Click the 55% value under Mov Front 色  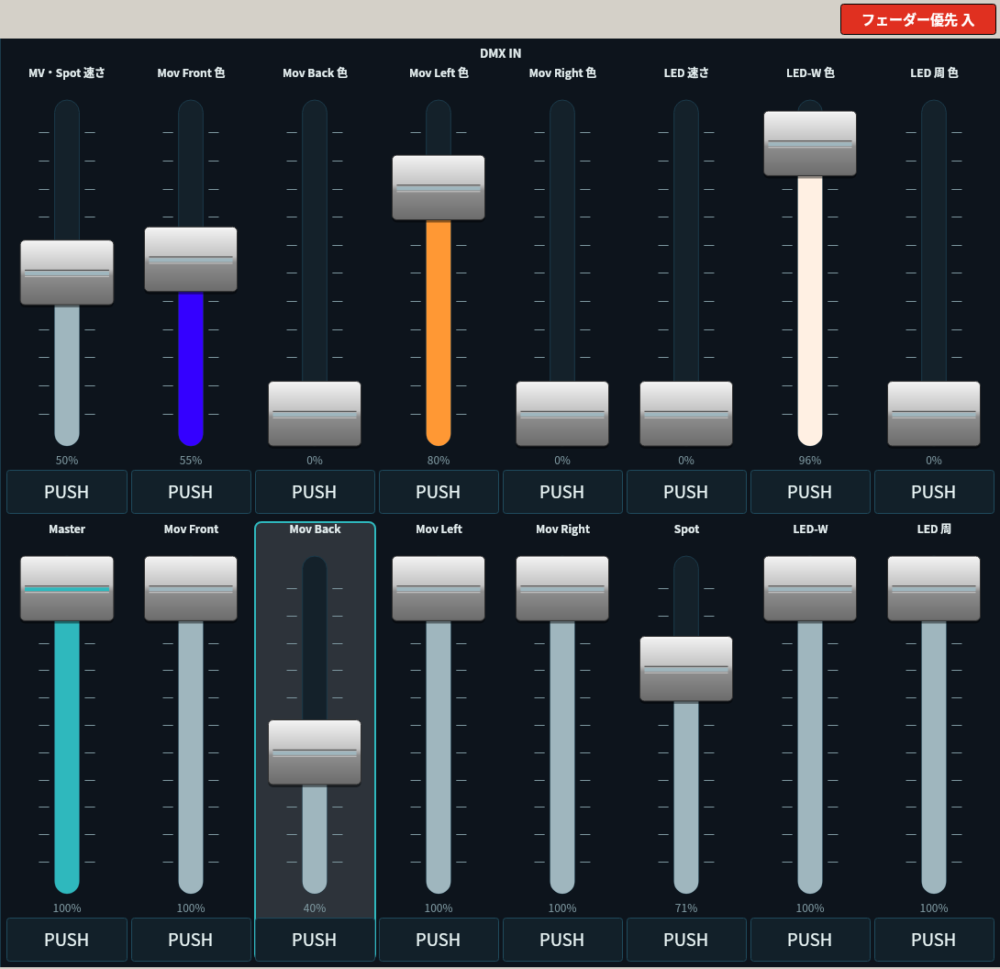pos(191,461)
